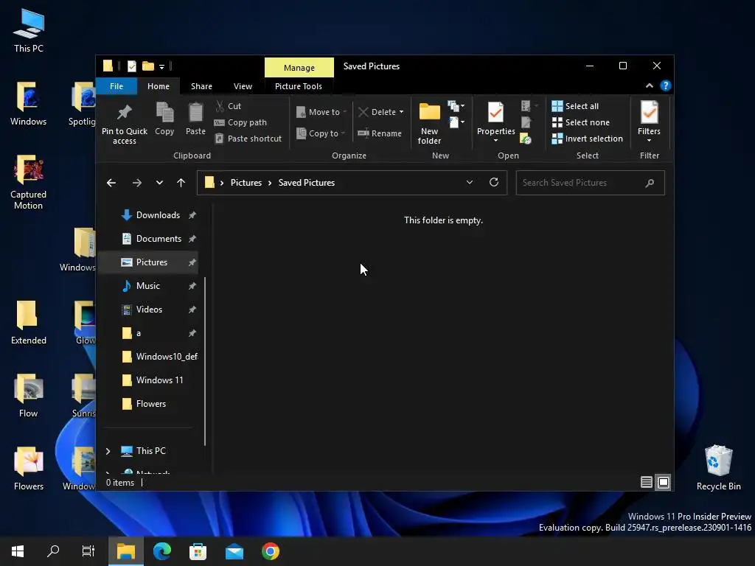Click the Help question mark icon
Screen dimensions: 755x566
point(666,85)
